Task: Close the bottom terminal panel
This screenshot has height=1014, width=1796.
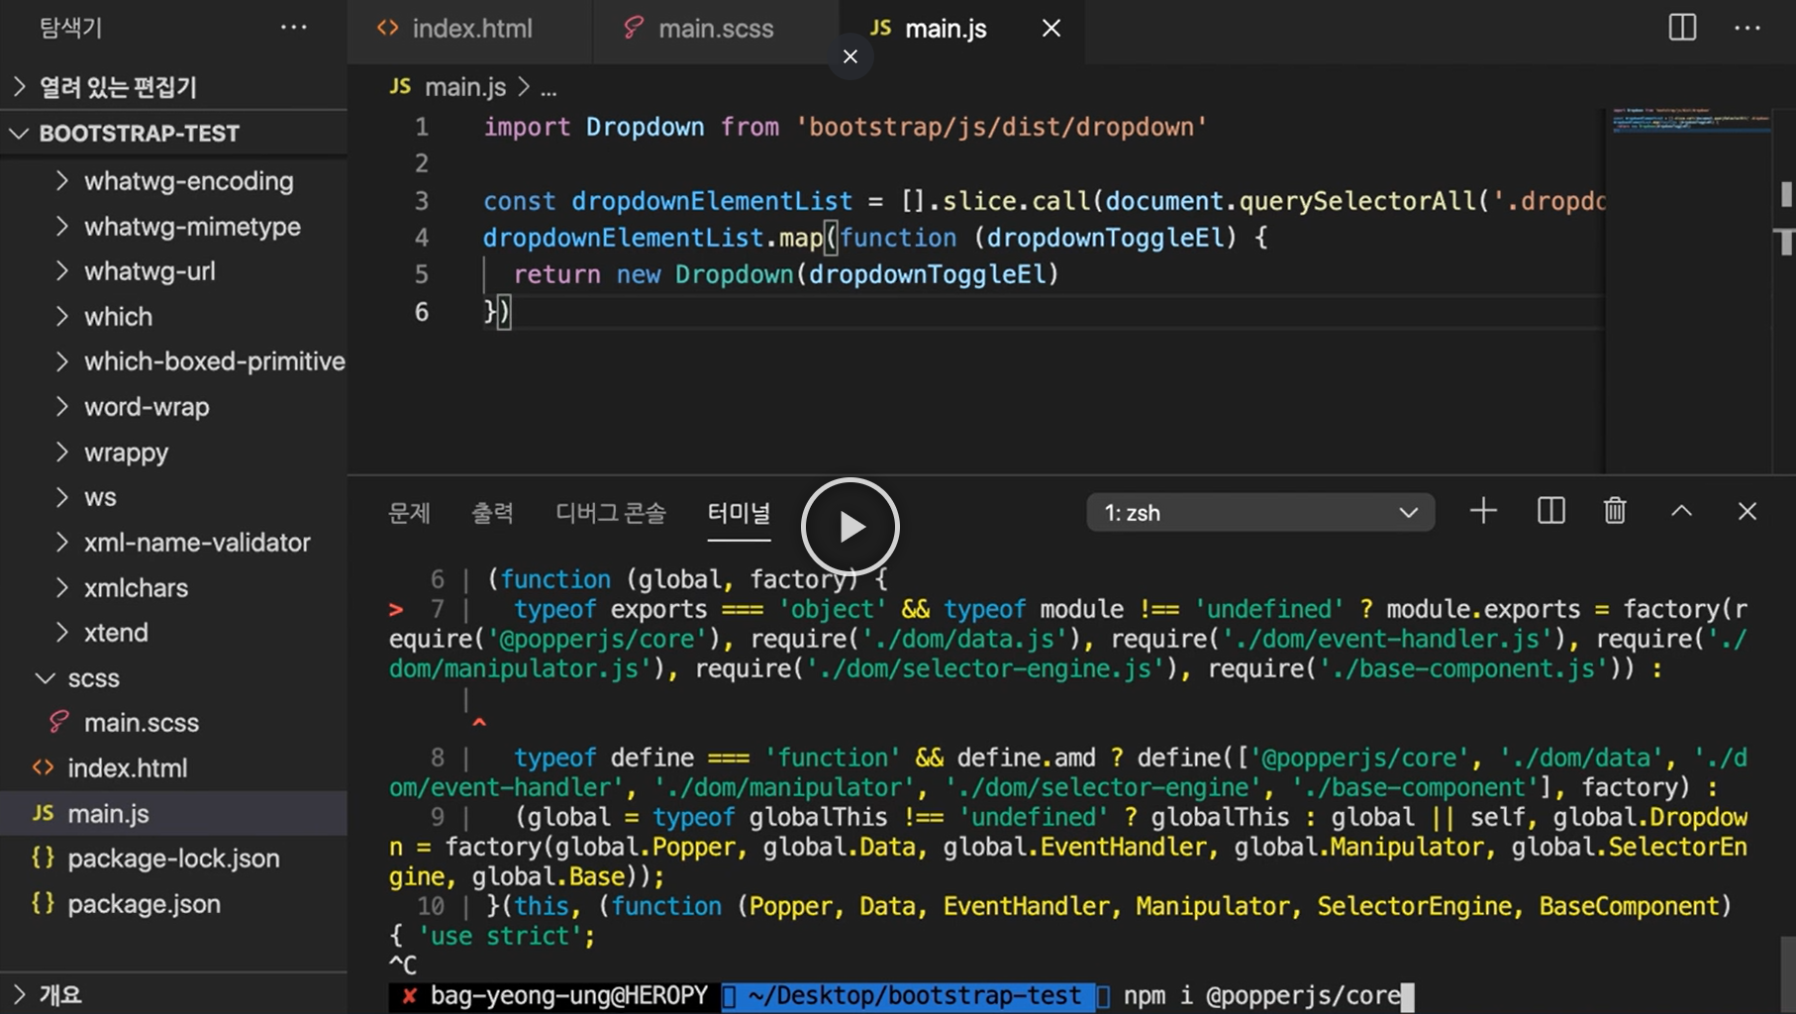Action: pyautogui.click(x=1747, y=512)
